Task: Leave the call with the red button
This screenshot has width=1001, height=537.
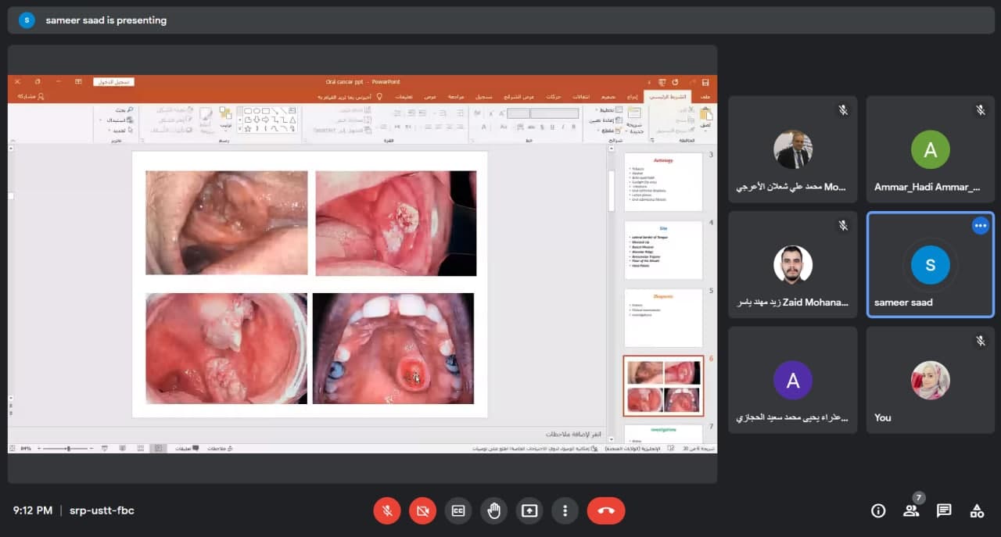Action: pos(606,510)
